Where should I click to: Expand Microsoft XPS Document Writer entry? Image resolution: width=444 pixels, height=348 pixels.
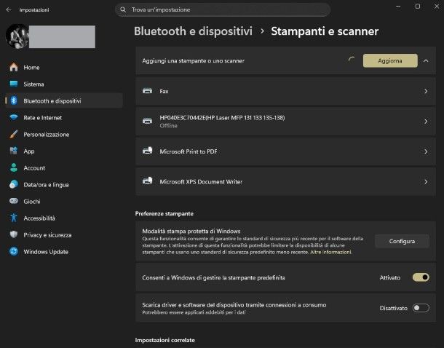coord(425,181)
